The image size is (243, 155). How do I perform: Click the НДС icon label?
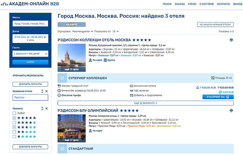[x=132, y=91]
